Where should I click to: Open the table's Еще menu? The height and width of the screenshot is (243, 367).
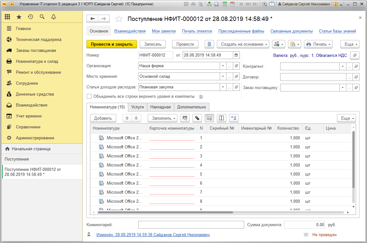(346, 118)
